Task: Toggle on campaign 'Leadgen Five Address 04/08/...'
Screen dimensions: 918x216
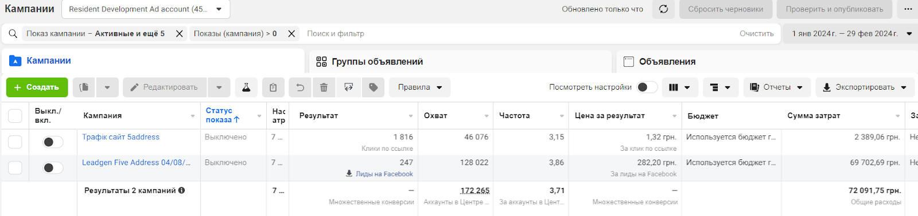Action: pyautogui.click(x=53, y=167)
